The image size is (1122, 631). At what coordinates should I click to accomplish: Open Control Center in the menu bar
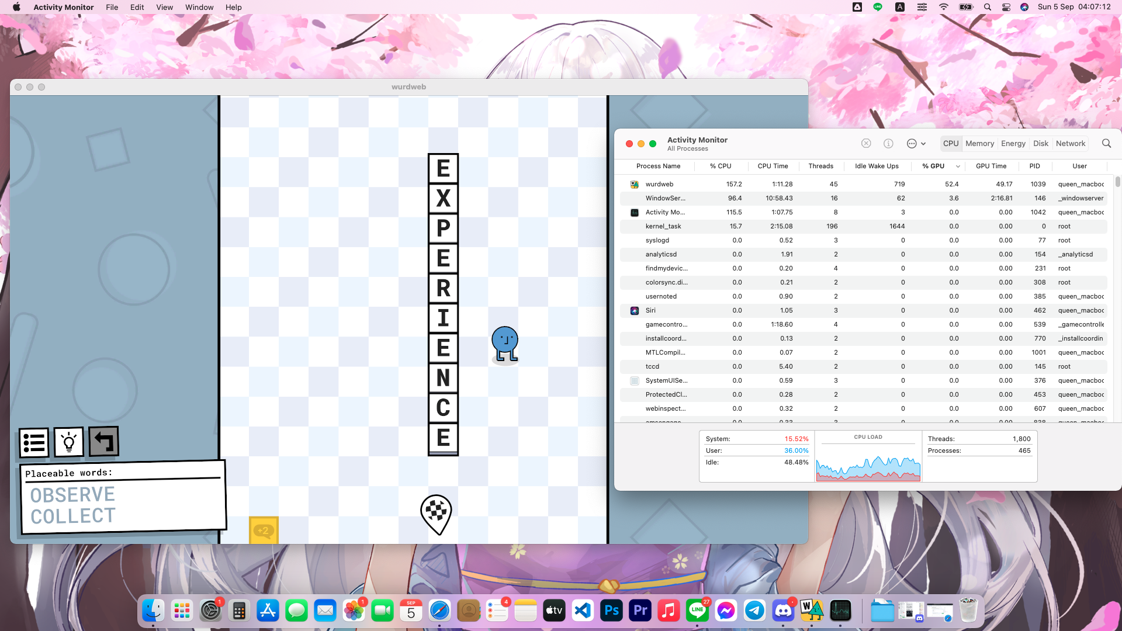[x=1006, y=7]
